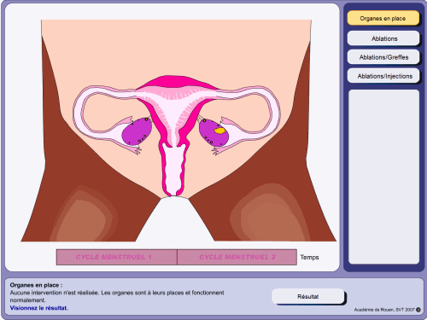
Task: Click the yellow corpus luteum in the right ovary
Action: point(219,131)
